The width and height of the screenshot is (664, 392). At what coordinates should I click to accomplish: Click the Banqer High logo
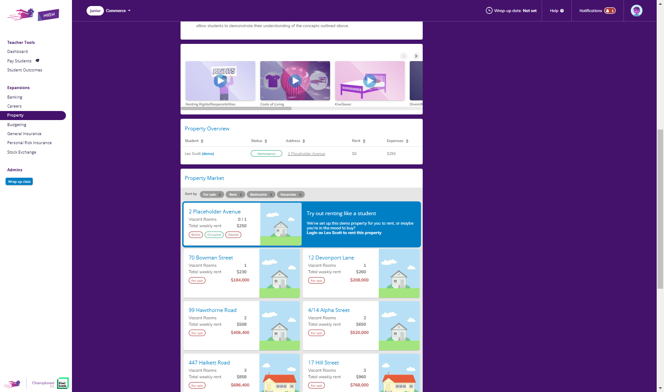tap(33, 14)
